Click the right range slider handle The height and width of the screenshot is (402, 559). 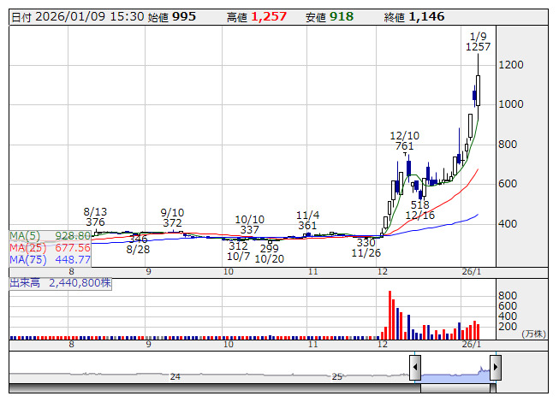tap(495, 369)
